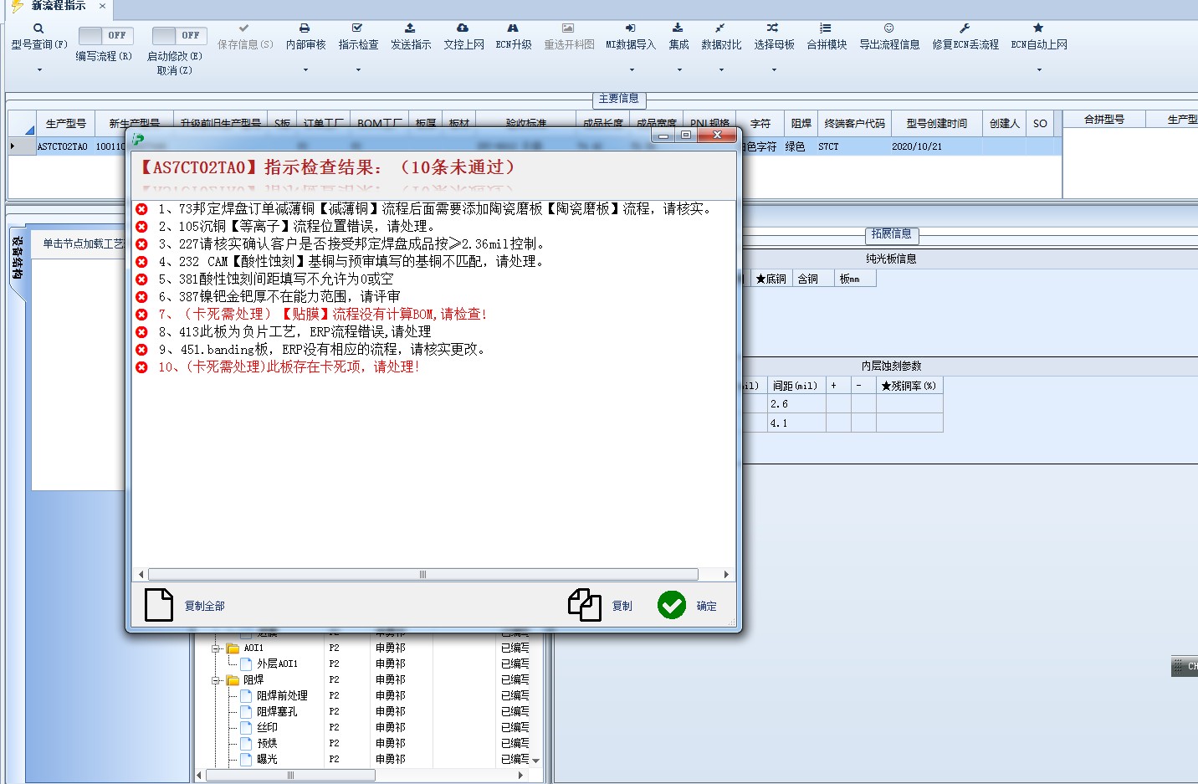Click the 阻焊 folder icon in tree
This screenshot has height=784, width=1198.
pos(233,679)
